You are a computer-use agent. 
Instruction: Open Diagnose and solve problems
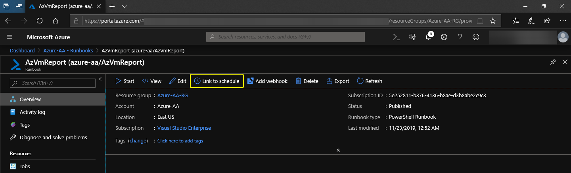coord(53,138)
